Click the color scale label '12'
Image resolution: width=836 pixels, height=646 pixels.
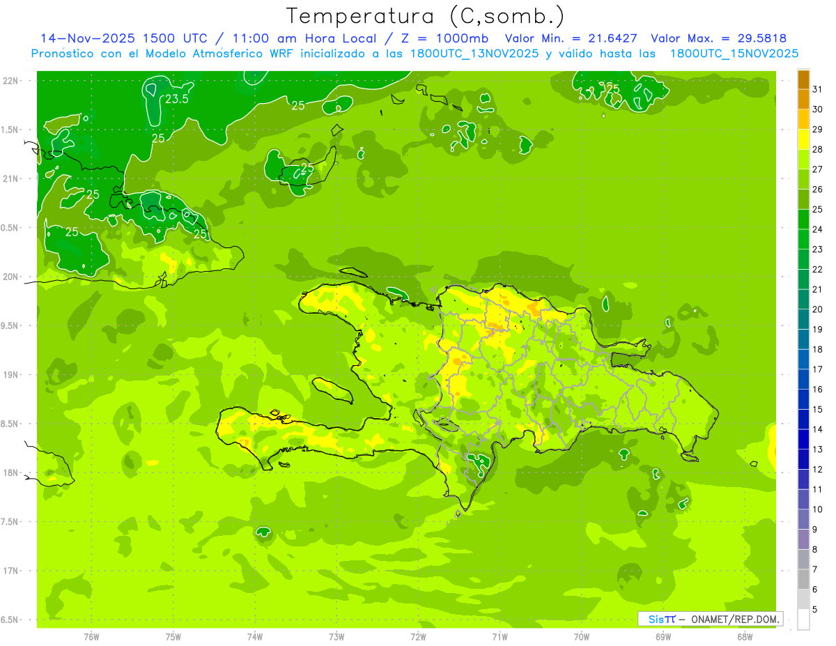(x=817, y=469)
